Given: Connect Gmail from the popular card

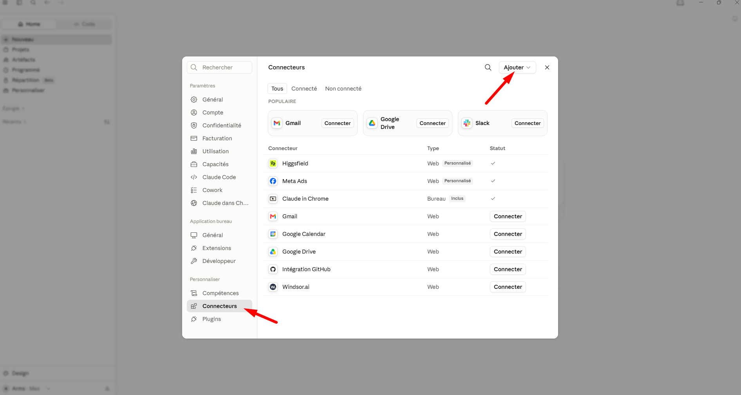Looking at the screenshot, I should tap(338, 123).
